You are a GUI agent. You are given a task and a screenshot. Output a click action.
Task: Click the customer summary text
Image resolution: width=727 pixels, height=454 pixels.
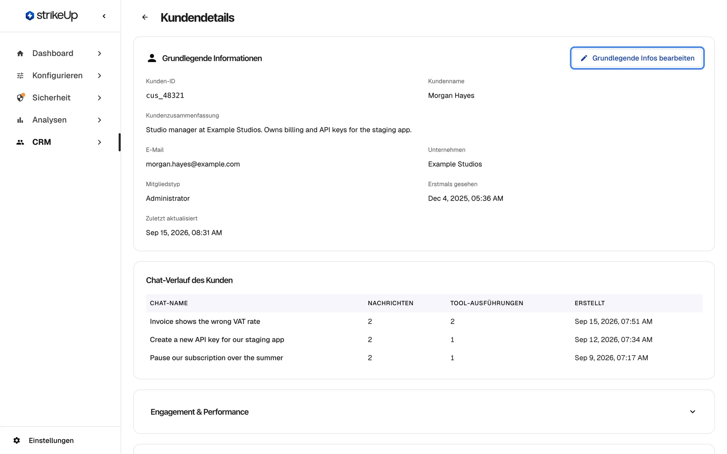coord(279,130)
